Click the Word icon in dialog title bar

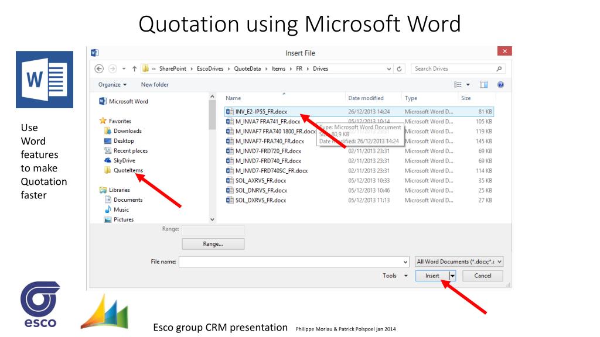coord(94,53)
